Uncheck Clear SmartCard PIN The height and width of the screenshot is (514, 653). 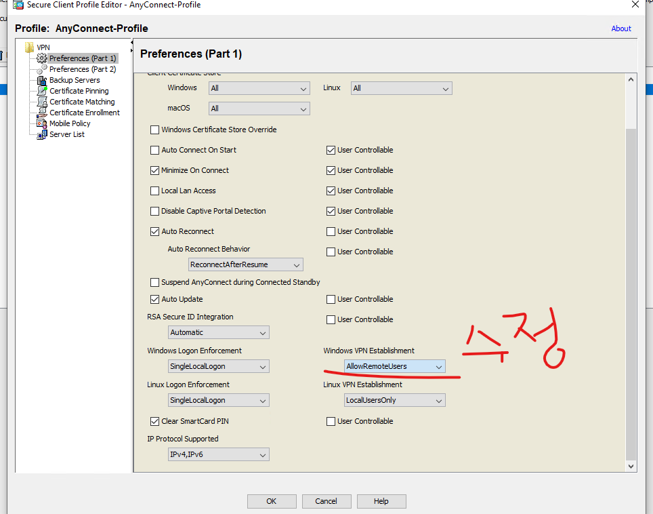click(x=154, y=422)
